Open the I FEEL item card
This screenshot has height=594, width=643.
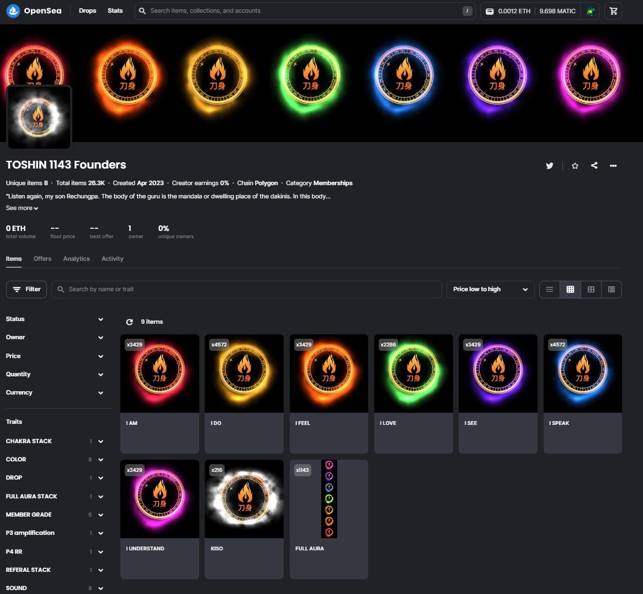[x=329, y=394]
